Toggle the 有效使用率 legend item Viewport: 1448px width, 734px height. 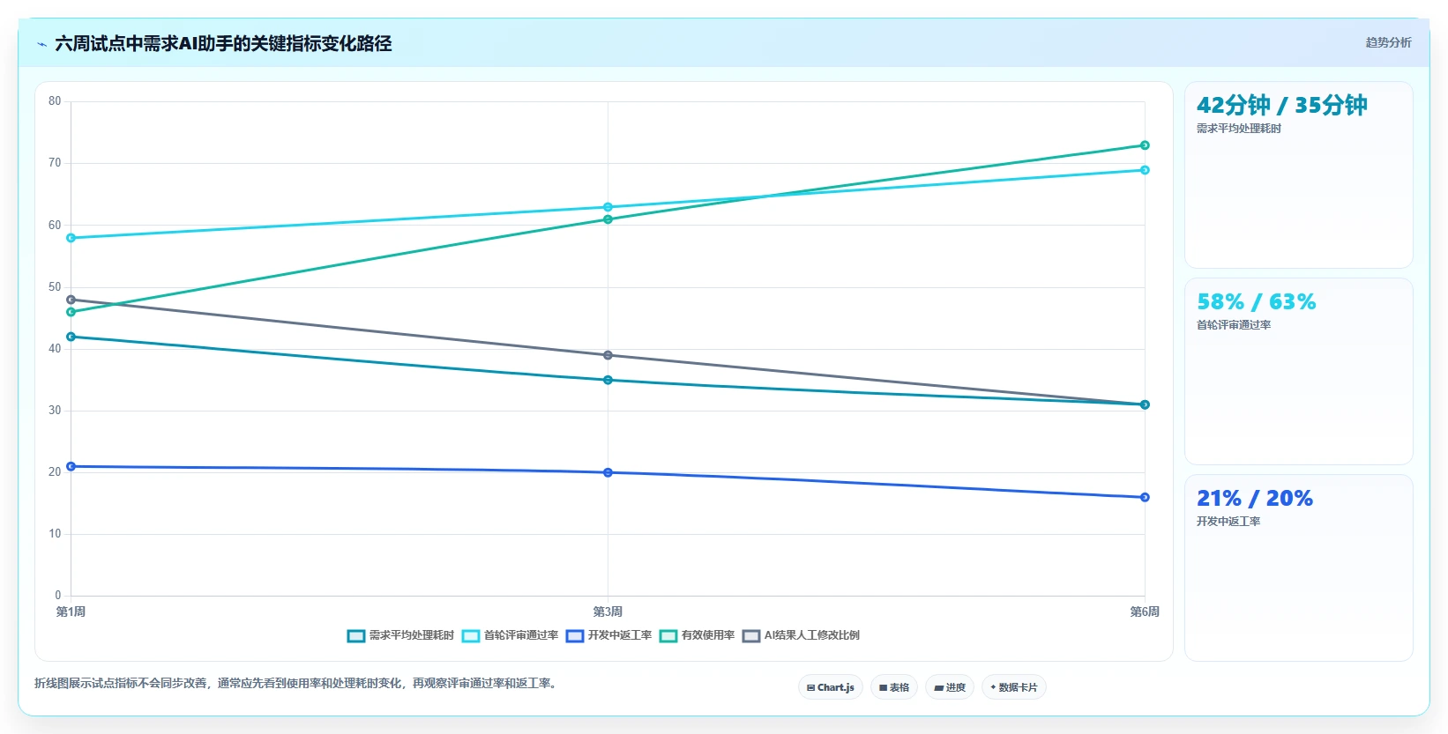coord(697,635)
